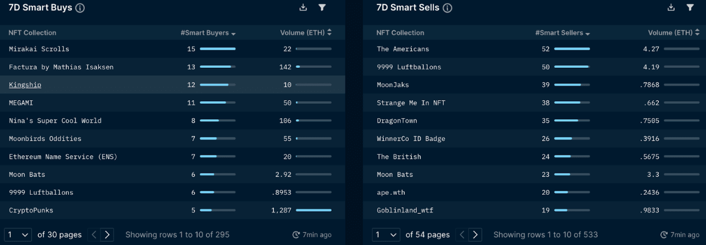Screen dimensions: 706x245
Task: Click info icon beside 7D Smart Sells
Action: tap(448, 8)
